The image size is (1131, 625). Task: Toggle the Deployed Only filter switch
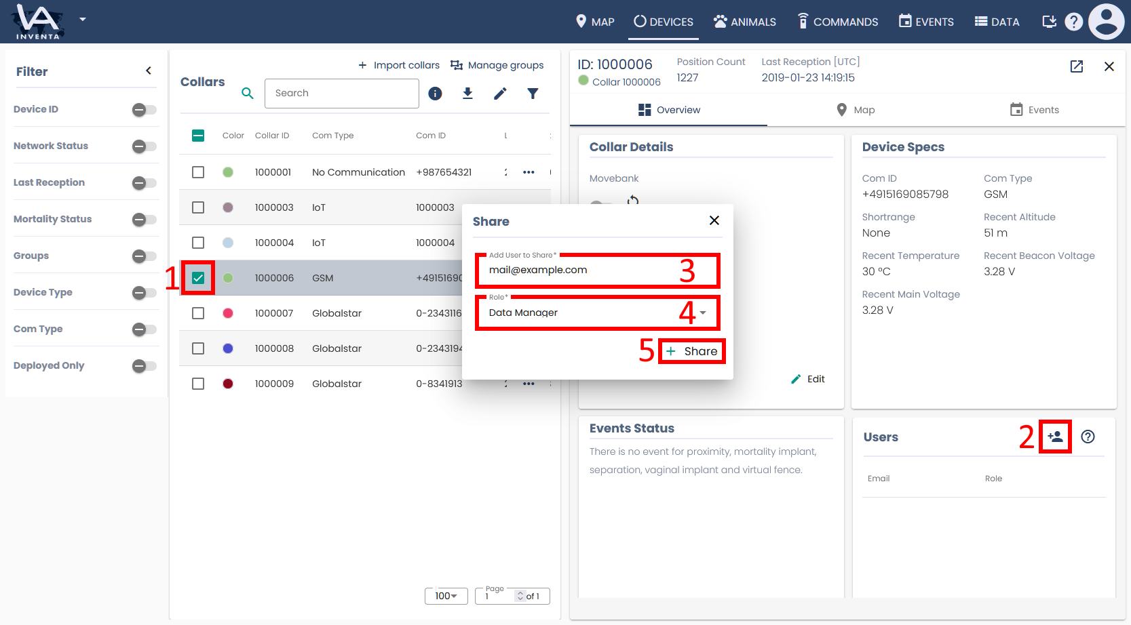coord(144,366)
